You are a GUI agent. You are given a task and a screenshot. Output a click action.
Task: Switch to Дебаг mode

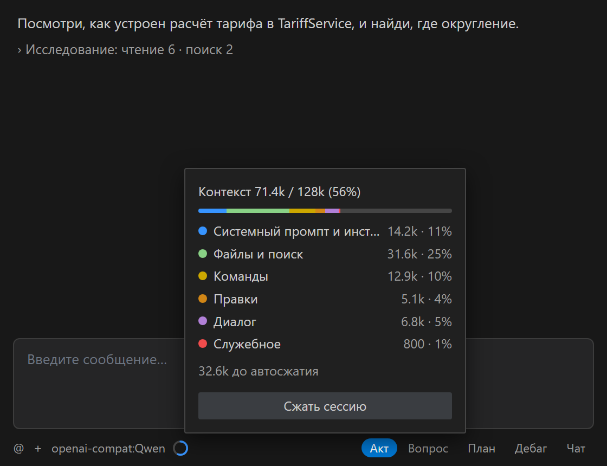click(531, 448)
